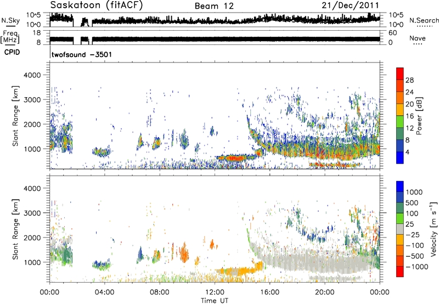
Task: Click the '12:00' time tick label
Action: (x=215, y=292)
